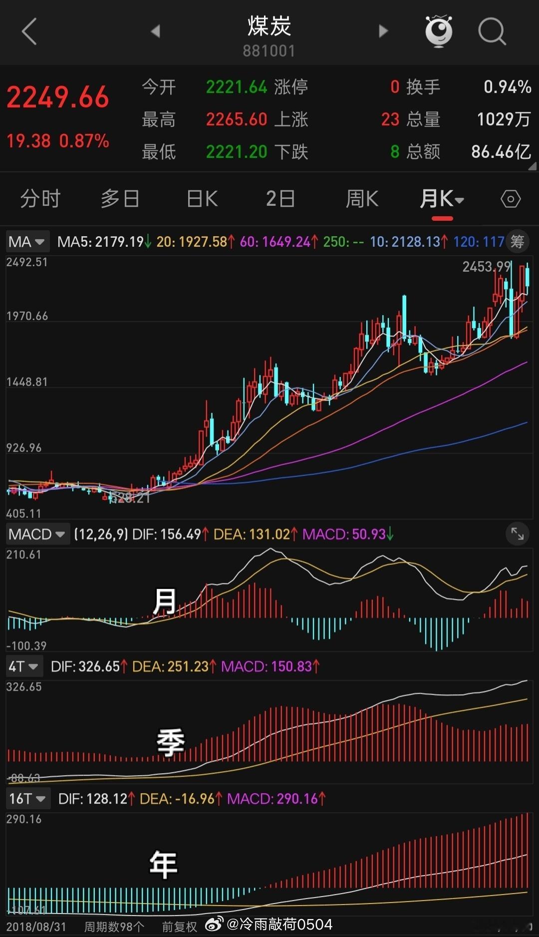Expand MACD panel with fullscreen icon
This screenshot has width=539, height=937.
[x=518, y=534]
